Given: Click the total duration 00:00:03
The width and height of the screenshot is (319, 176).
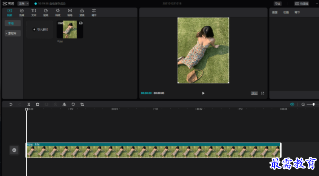Looking at the screenshot, I should (159, 93).
